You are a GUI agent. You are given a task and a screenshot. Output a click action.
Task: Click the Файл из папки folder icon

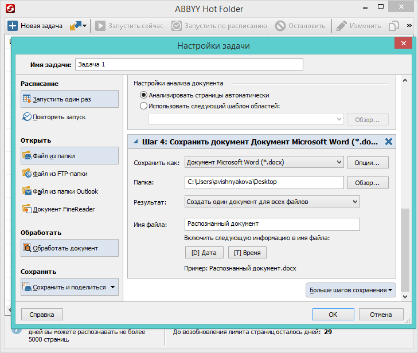[27, 155]
